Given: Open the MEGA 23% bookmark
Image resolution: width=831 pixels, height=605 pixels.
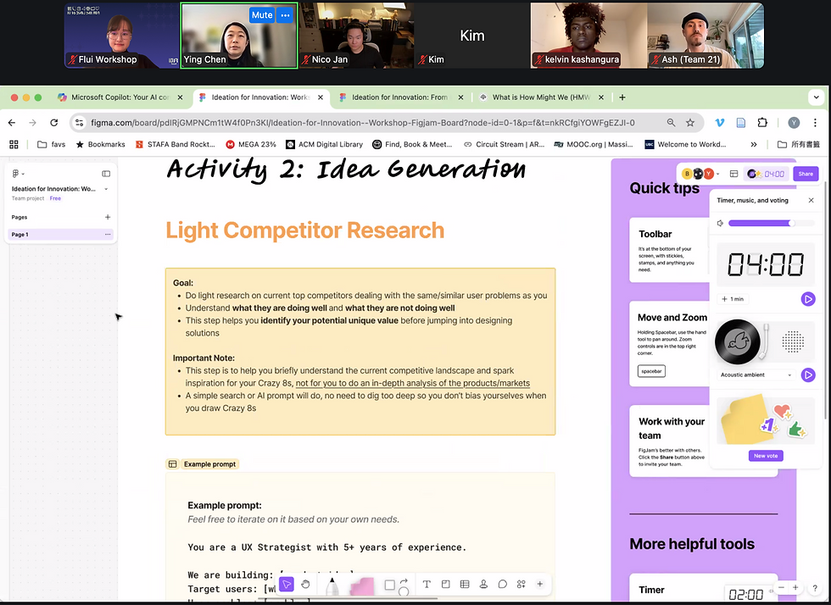Looking at the screenshot, I should [251, 144].
